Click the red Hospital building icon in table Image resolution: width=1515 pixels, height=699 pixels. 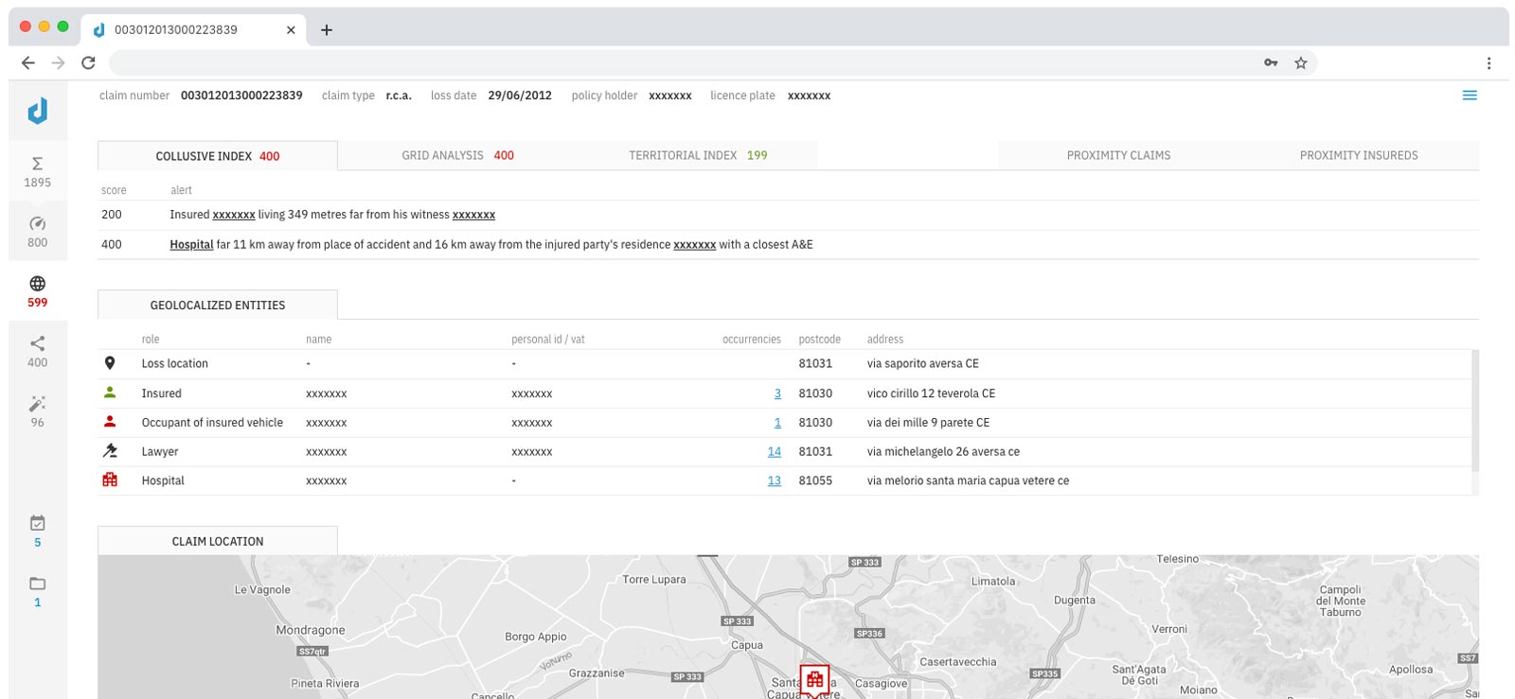coord(110,481)
